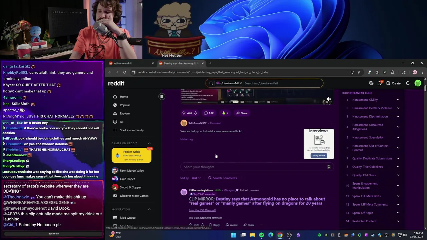Collapse the Moderation section
This screenshot has height=240, width=427.
149,209
